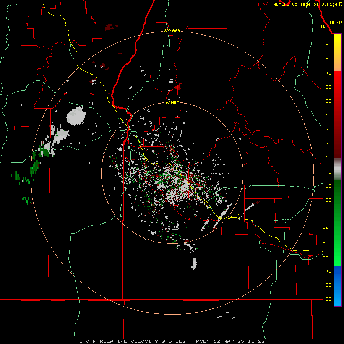Click the 30 value on velocity scale
344x344 pixels.
pos(328,130)
